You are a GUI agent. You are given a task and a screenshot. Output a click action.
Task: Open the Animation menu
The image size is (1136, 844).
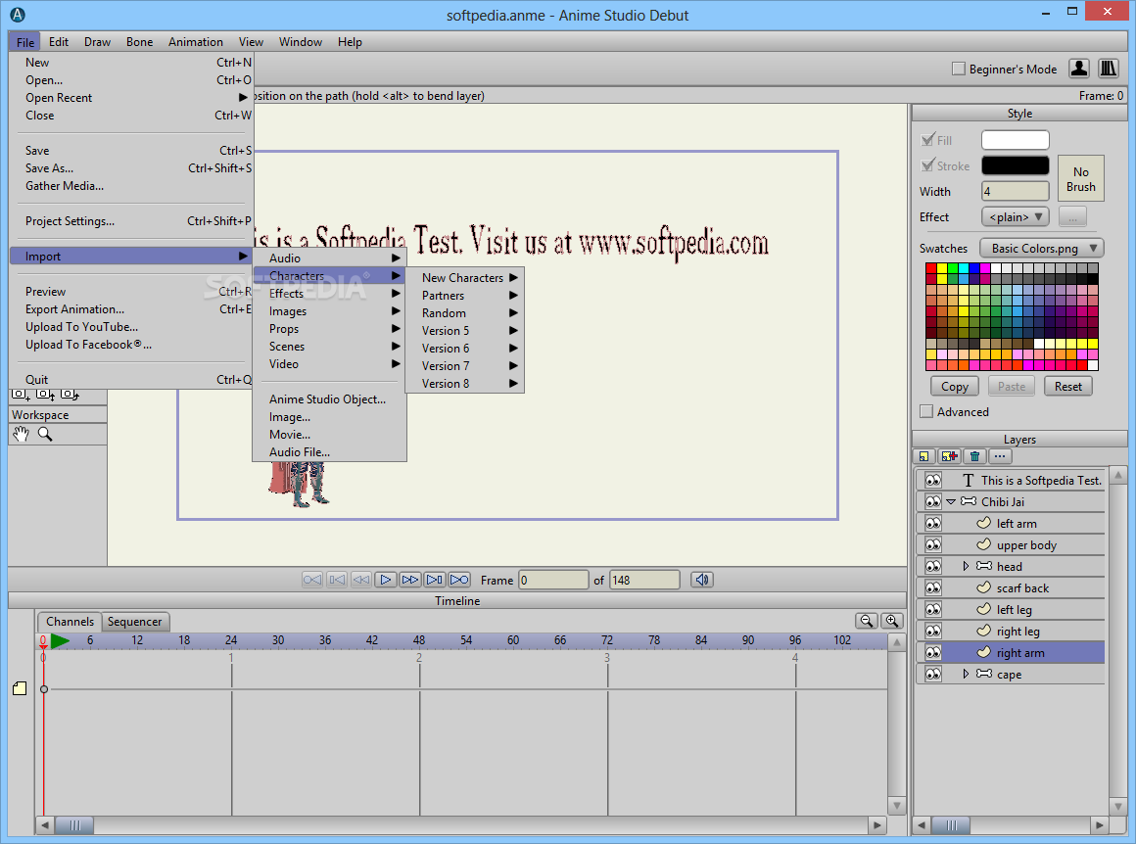point(196,42)
